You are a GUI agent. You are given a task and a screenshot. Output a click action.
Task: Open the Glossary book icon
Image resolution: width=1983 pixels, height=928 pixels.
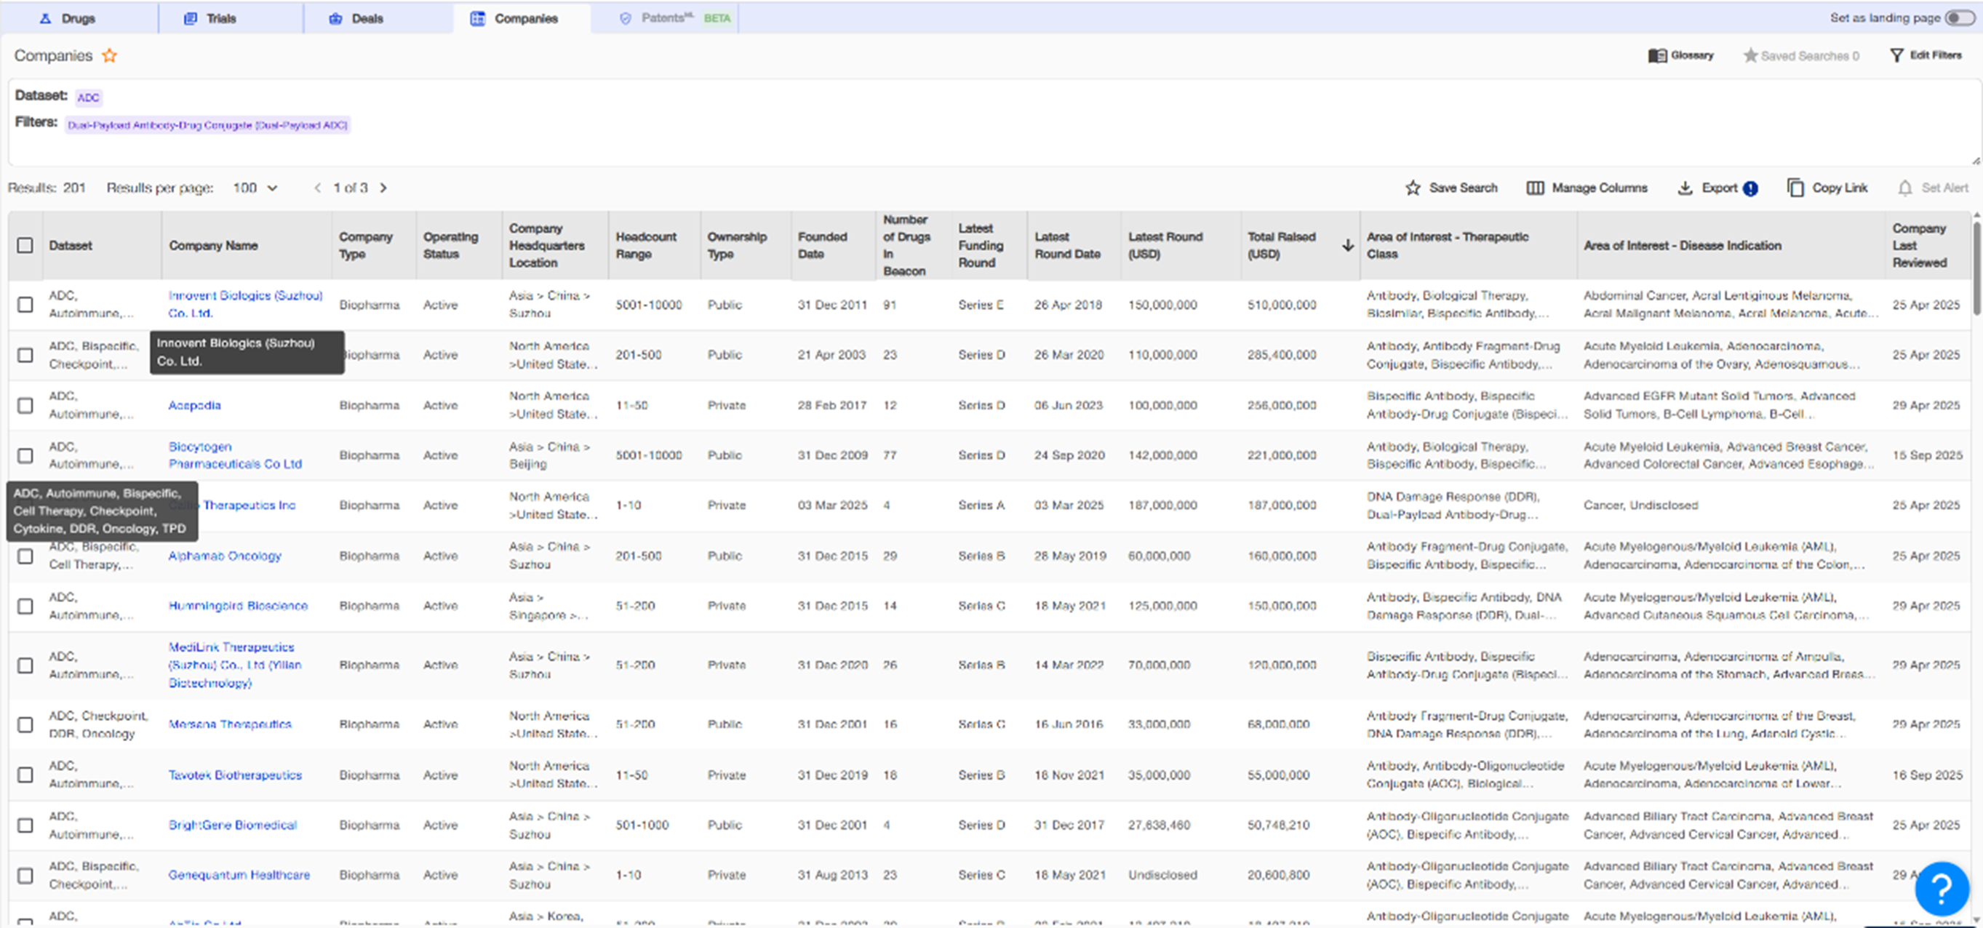[1656, 55]
